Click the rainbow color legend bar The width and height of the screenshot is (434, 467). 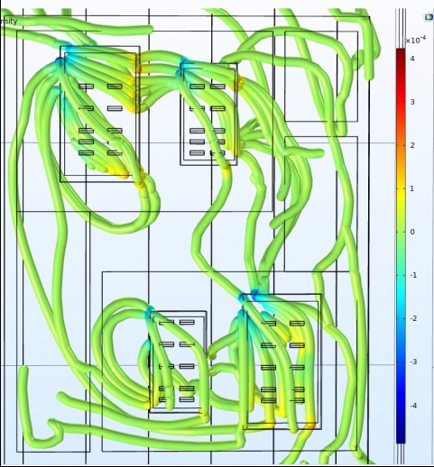401,246
